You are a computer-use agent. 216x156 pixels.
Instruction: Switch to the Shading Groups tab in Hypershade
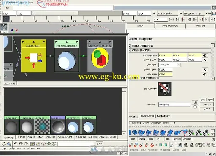point(65,137)
